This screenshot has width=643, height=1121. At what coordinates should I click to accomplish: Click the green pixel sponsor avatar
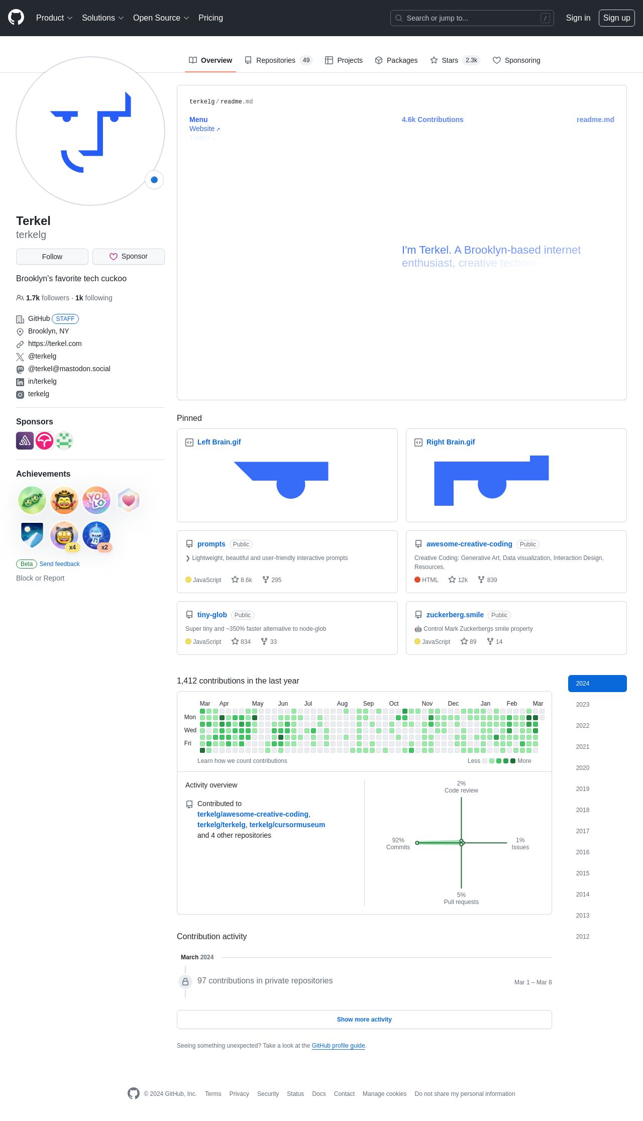coord(64,440)
